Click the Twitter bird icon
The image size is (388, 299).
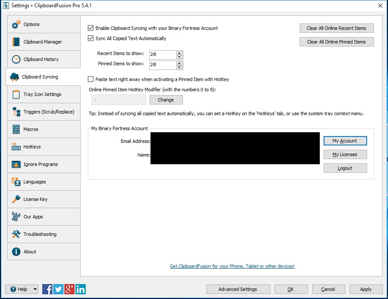(x=58, y=289)
